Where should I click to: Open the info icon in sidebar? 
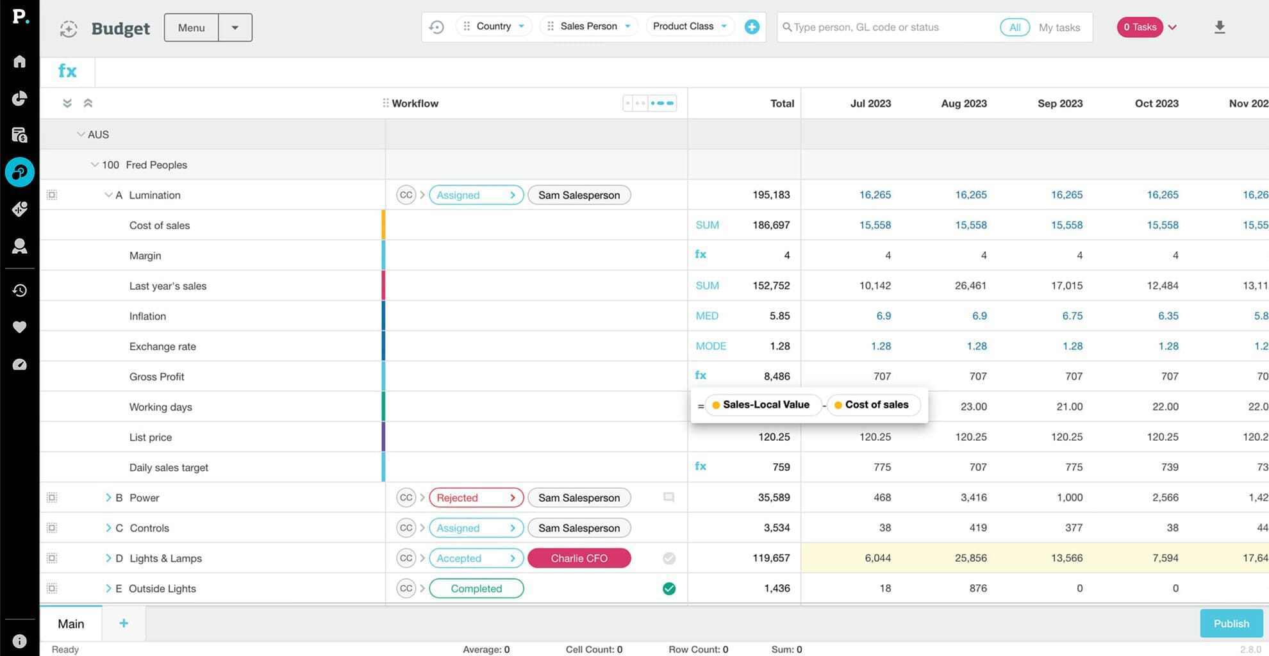tap(19, 641)
